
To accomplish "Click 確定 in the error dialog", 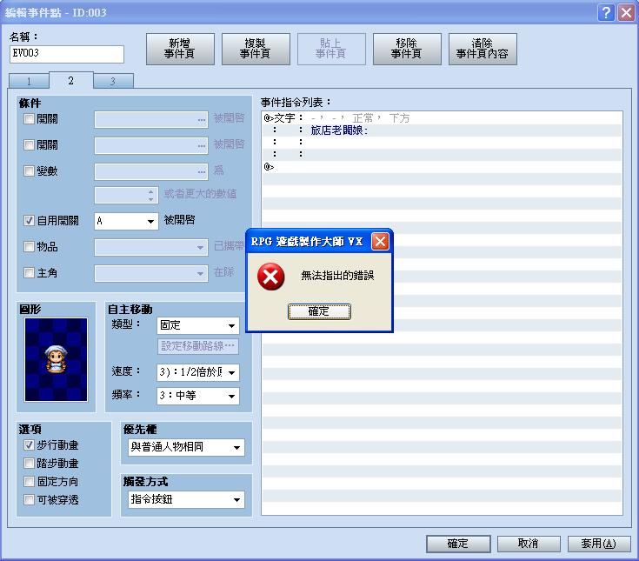I will (x=319, y=311).
